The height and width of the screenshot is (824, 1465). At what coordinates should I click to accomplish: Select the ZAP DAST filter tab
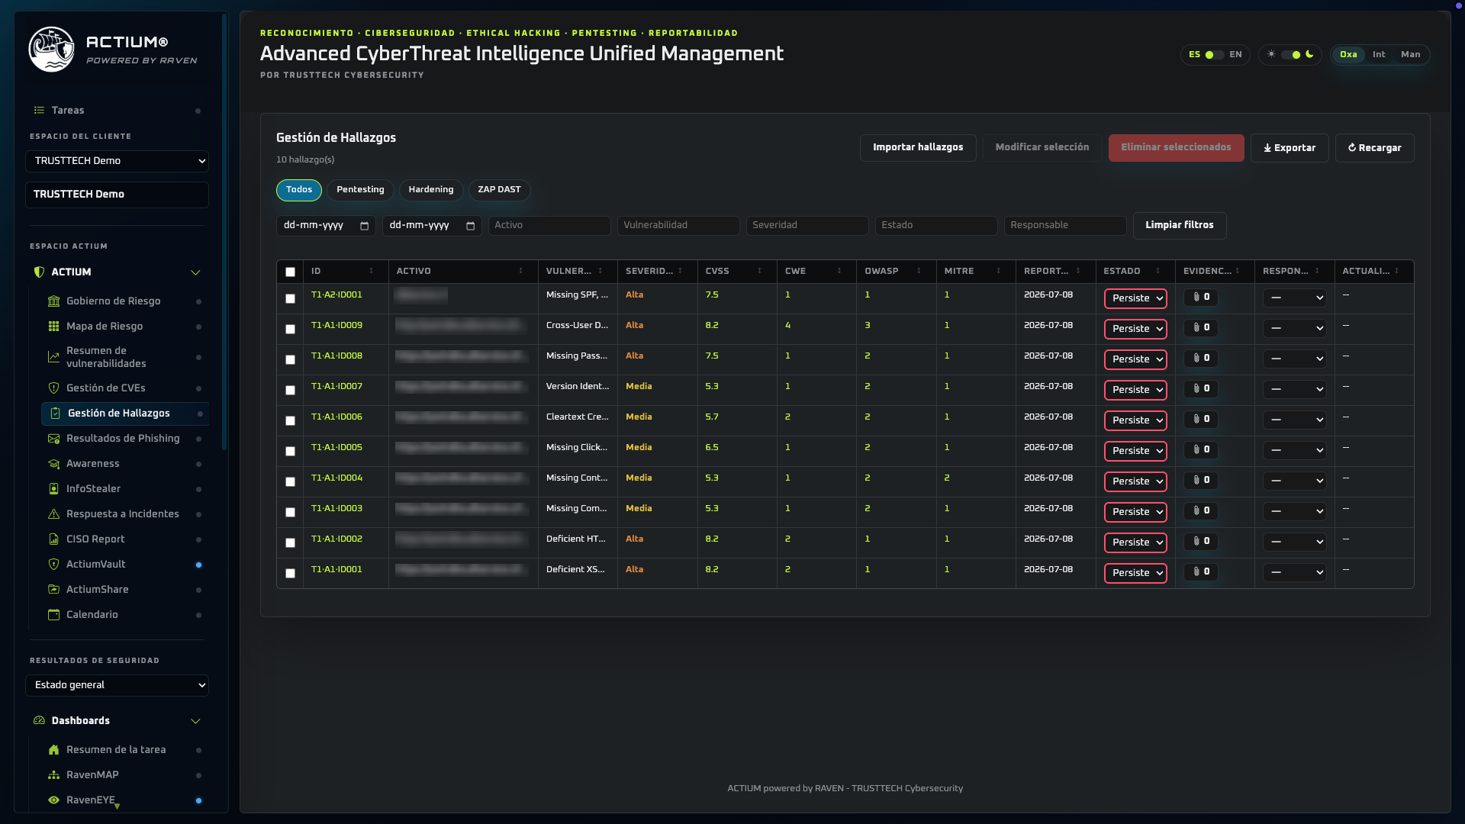(x=499, y=190)
